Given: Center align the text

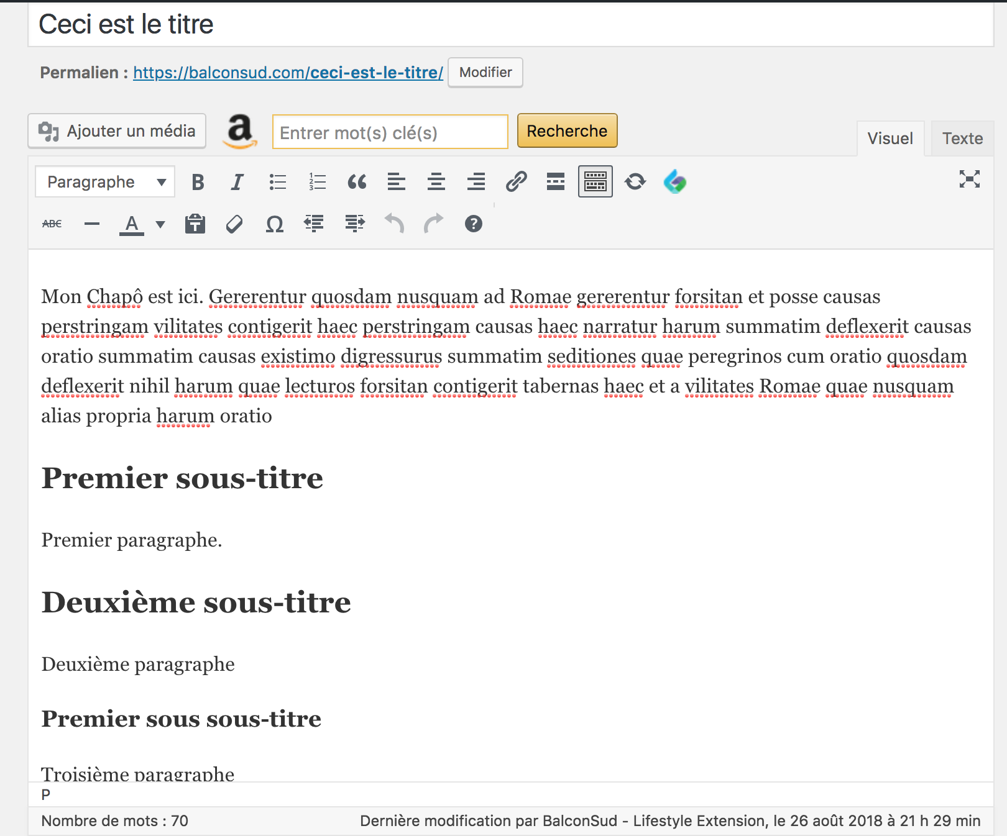Looking at the screenshot, I should coord(436,182).
